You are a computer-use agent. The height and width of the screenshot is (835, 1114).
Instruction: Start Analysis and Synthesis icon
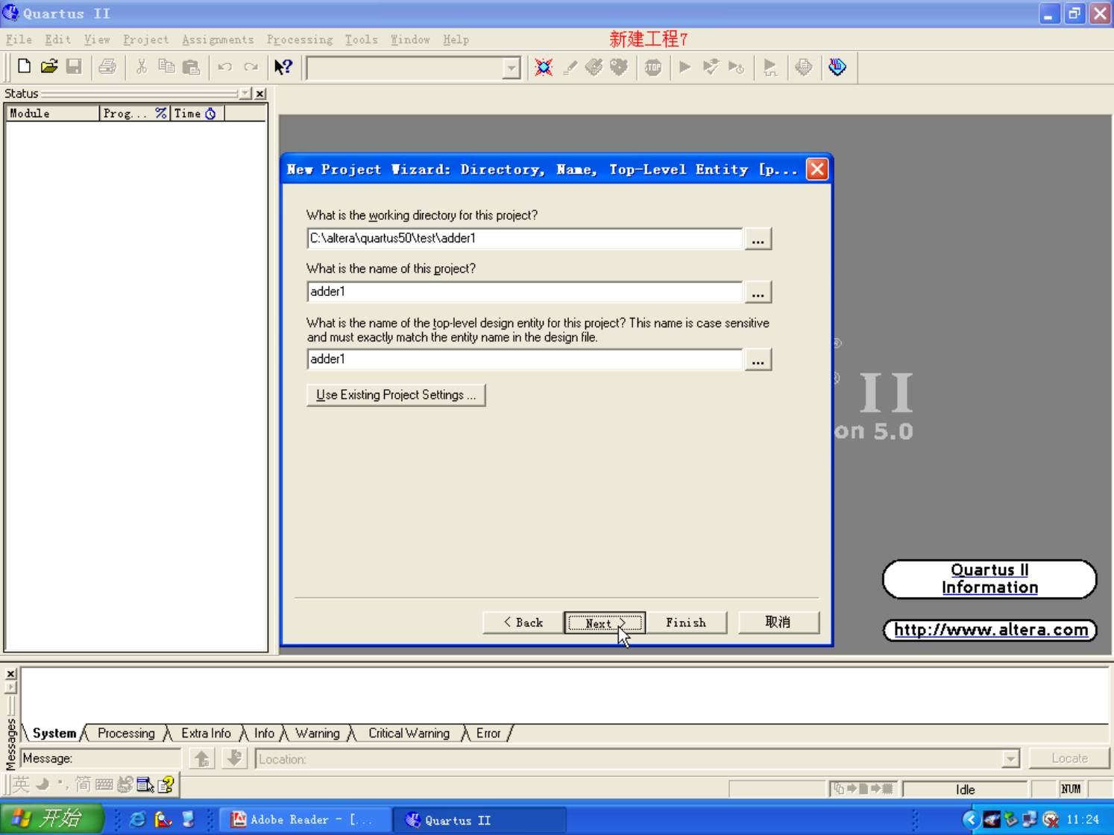pos(711,67)
